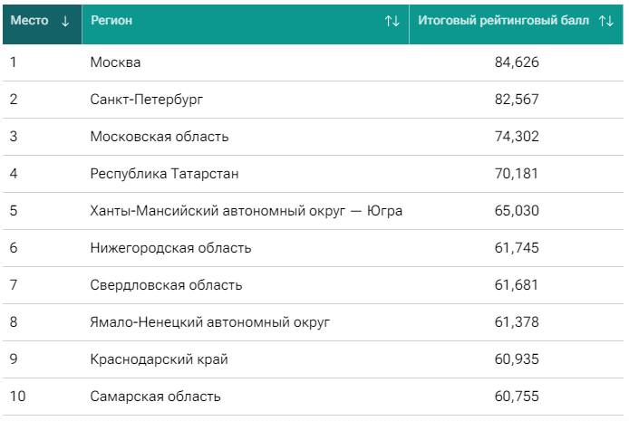
Task: Select the Самарская область row
Action: (155, 397)
